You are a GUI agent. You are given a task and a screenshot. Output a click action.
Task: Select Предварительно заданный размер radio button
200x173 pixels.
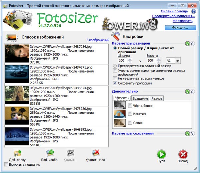coord(115,66)
